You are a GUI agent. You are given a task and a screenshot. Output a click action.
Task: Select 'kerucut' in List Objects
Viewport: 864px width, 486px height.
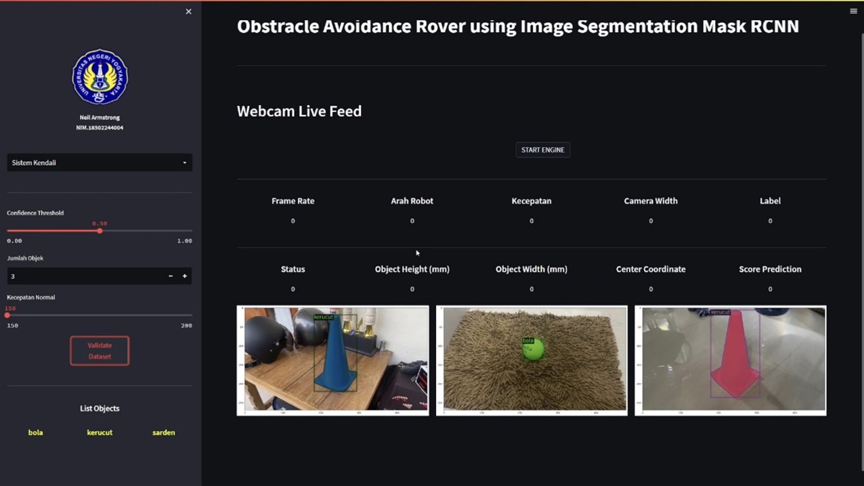point(100,433)
